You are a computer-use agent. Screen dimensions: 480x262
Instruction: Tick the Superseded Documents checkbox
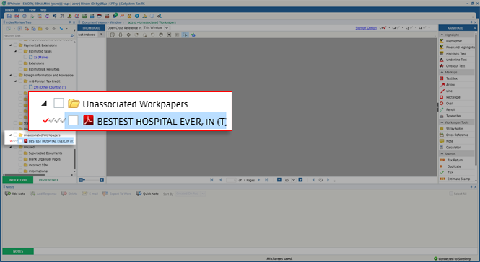click(20, 153)
